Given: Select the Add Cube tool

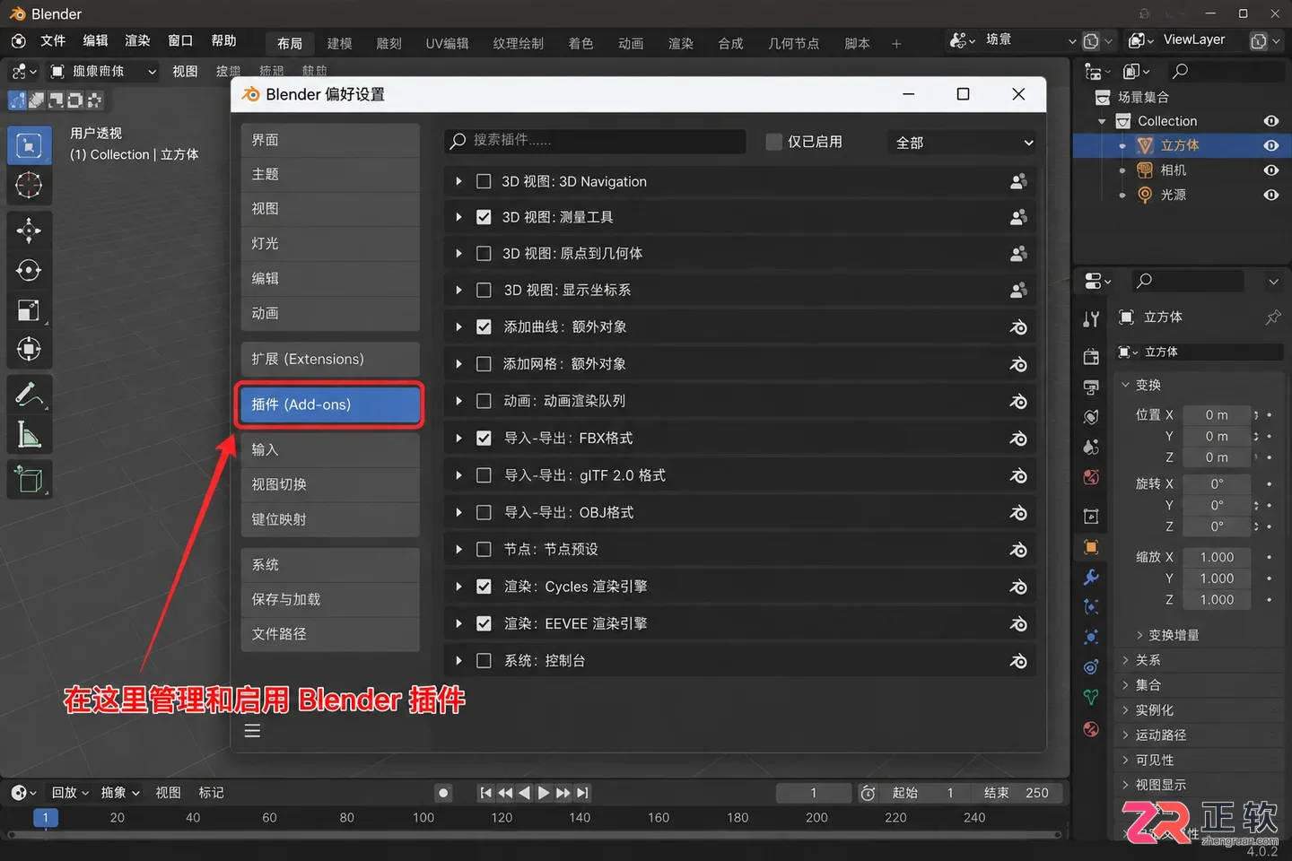Looking at the screenshot, I should click(x=29, y=480).
